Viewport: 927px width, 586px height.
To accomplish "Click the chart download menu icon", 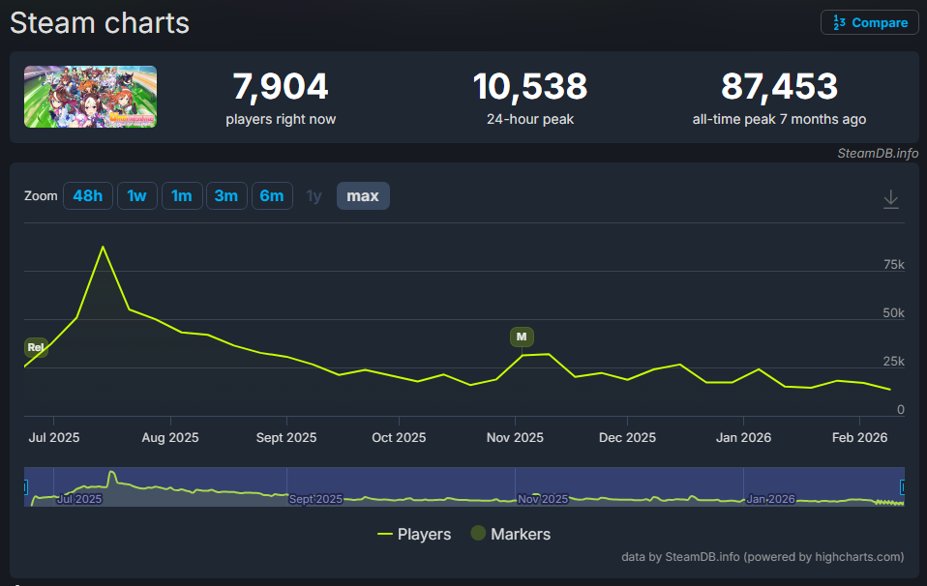I will [891, 199].
